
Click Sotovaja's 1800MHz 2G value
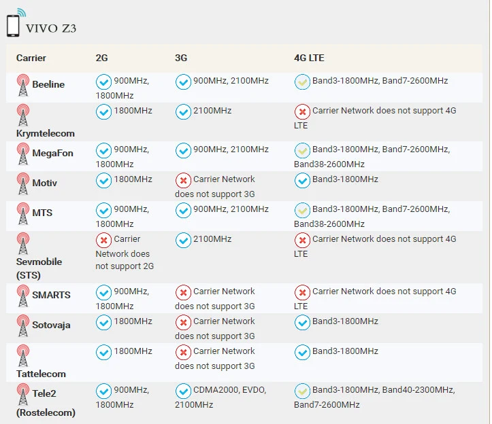[x=133, y=321]
